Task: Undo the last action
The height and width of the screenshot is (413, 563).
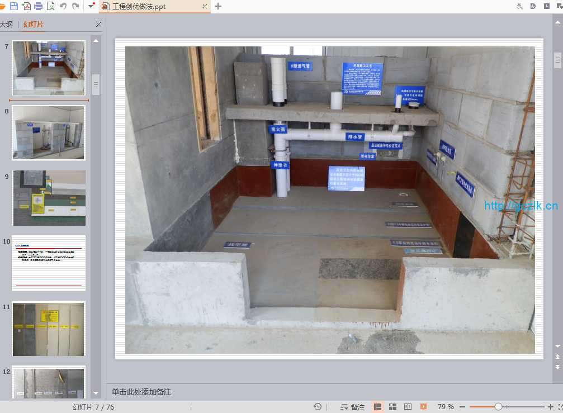Action: (x=63, y=6)
